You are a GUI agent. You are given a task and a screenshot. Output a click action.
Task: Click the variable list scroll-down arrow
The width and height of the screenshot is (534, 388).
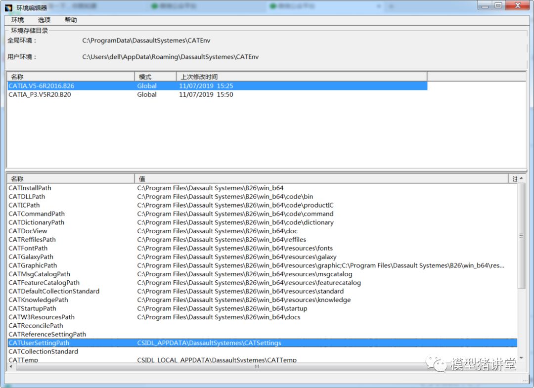pos(521,358)
